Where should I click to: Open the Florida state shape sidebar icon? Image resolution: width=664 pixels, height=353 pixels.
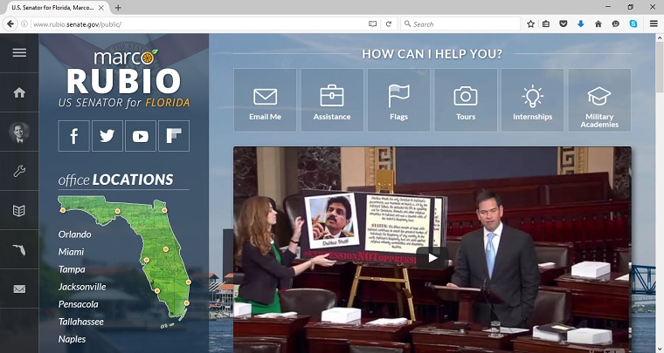pos(19,250)
